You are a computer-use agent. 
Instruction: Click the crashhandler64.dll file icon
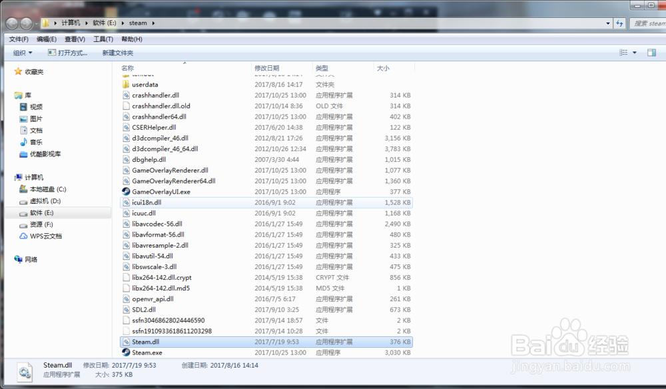pos(126,117)
